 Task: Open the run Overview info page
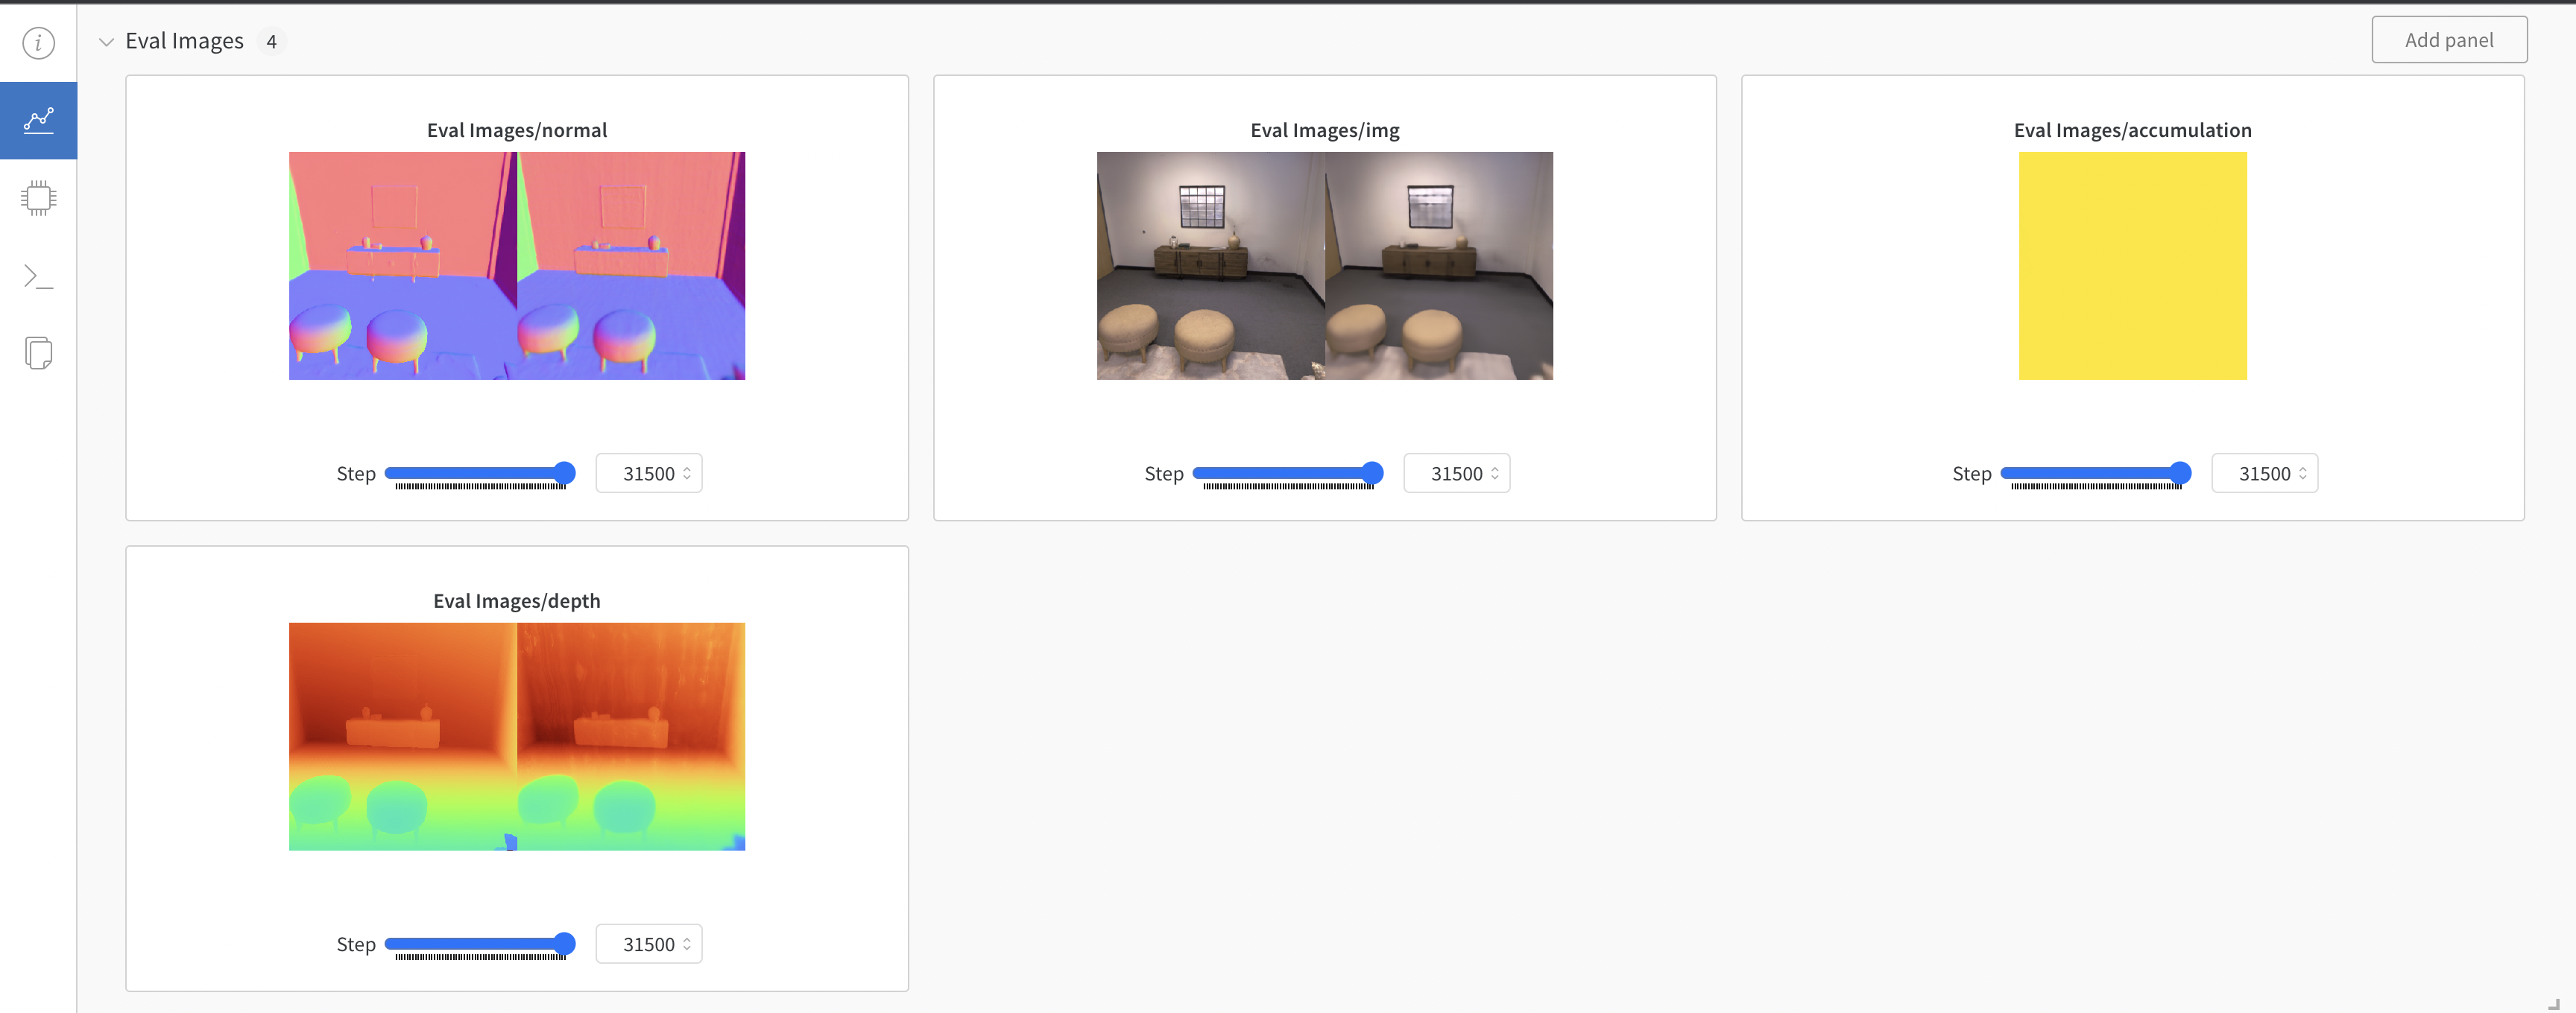(x=38, y=42)
